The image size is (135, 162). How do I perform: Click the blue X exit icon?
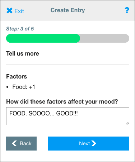point(9,11)
